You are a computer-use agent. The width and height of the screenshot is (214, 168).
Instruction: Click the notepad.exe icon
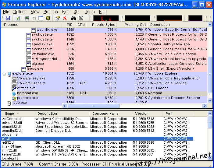pyautogui.click(x=14, y=94)
